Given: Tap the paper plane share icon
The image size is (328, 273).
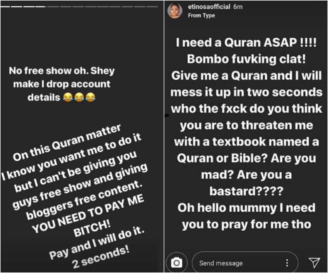Looking at the screenshot, I should pyautogui.click(x=315, y=263).
